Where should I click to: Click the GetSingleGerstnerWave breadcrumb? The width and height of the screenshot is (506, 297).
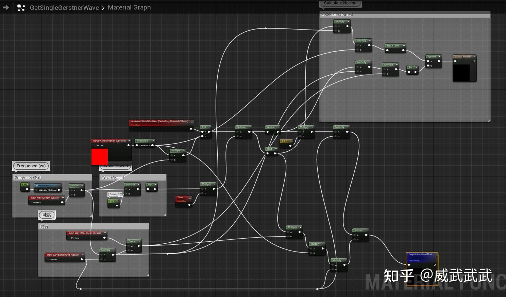(x=64, y=7)
